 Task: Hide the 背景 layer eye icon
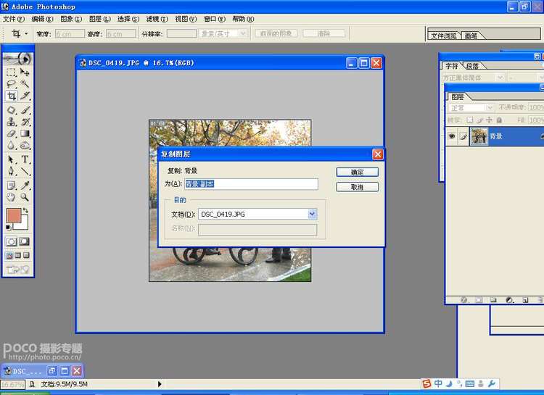point(451,136)
